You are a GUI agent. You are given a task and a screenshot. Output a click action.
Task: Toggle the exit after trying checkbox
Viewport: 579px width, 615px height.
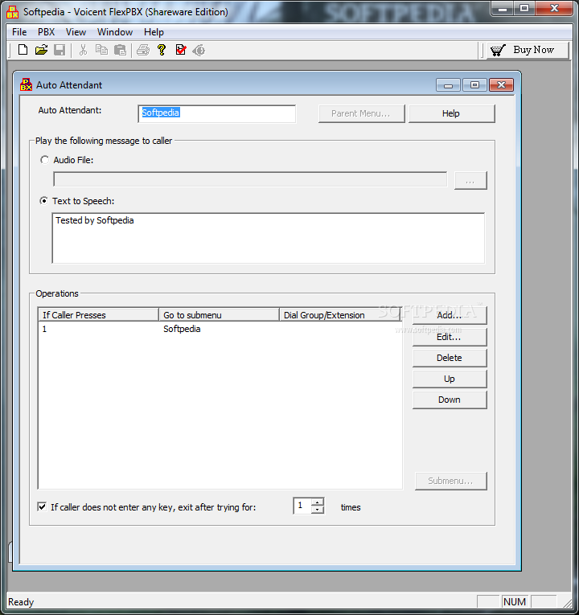(42, 506)
